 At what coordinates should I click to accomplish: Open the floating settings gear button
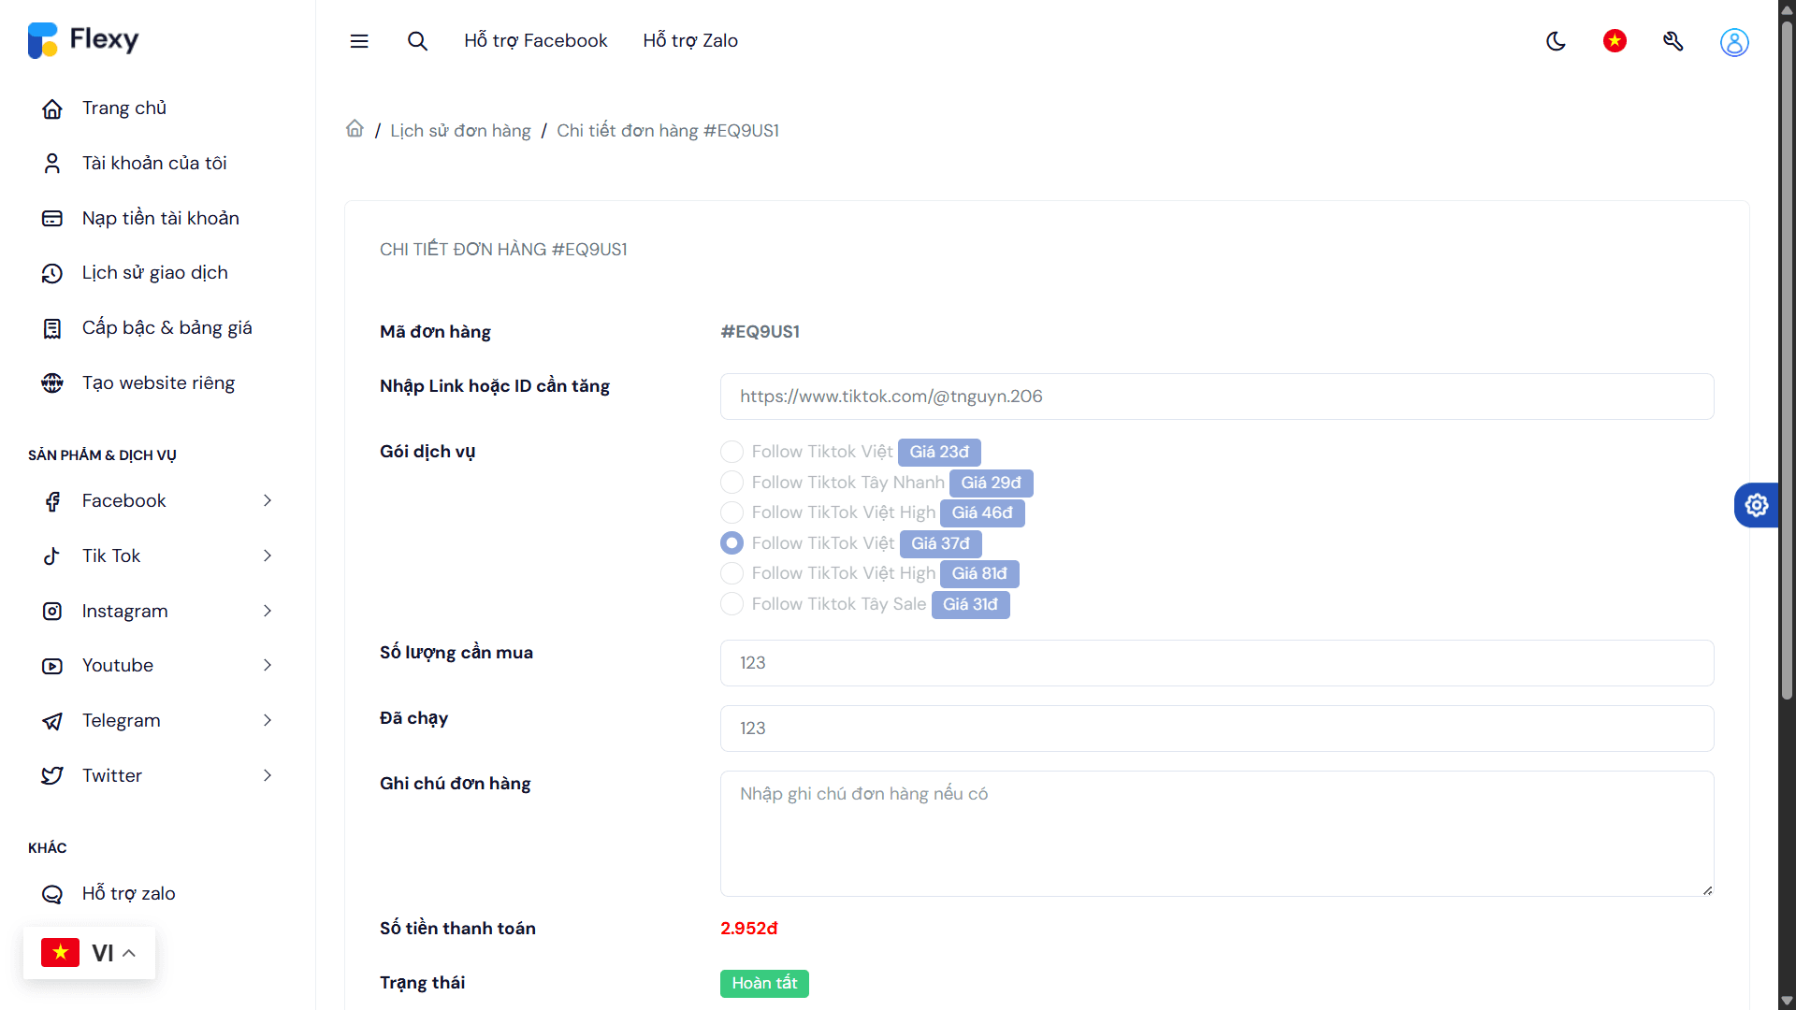pyautogui.click(x=1756, y=505)
